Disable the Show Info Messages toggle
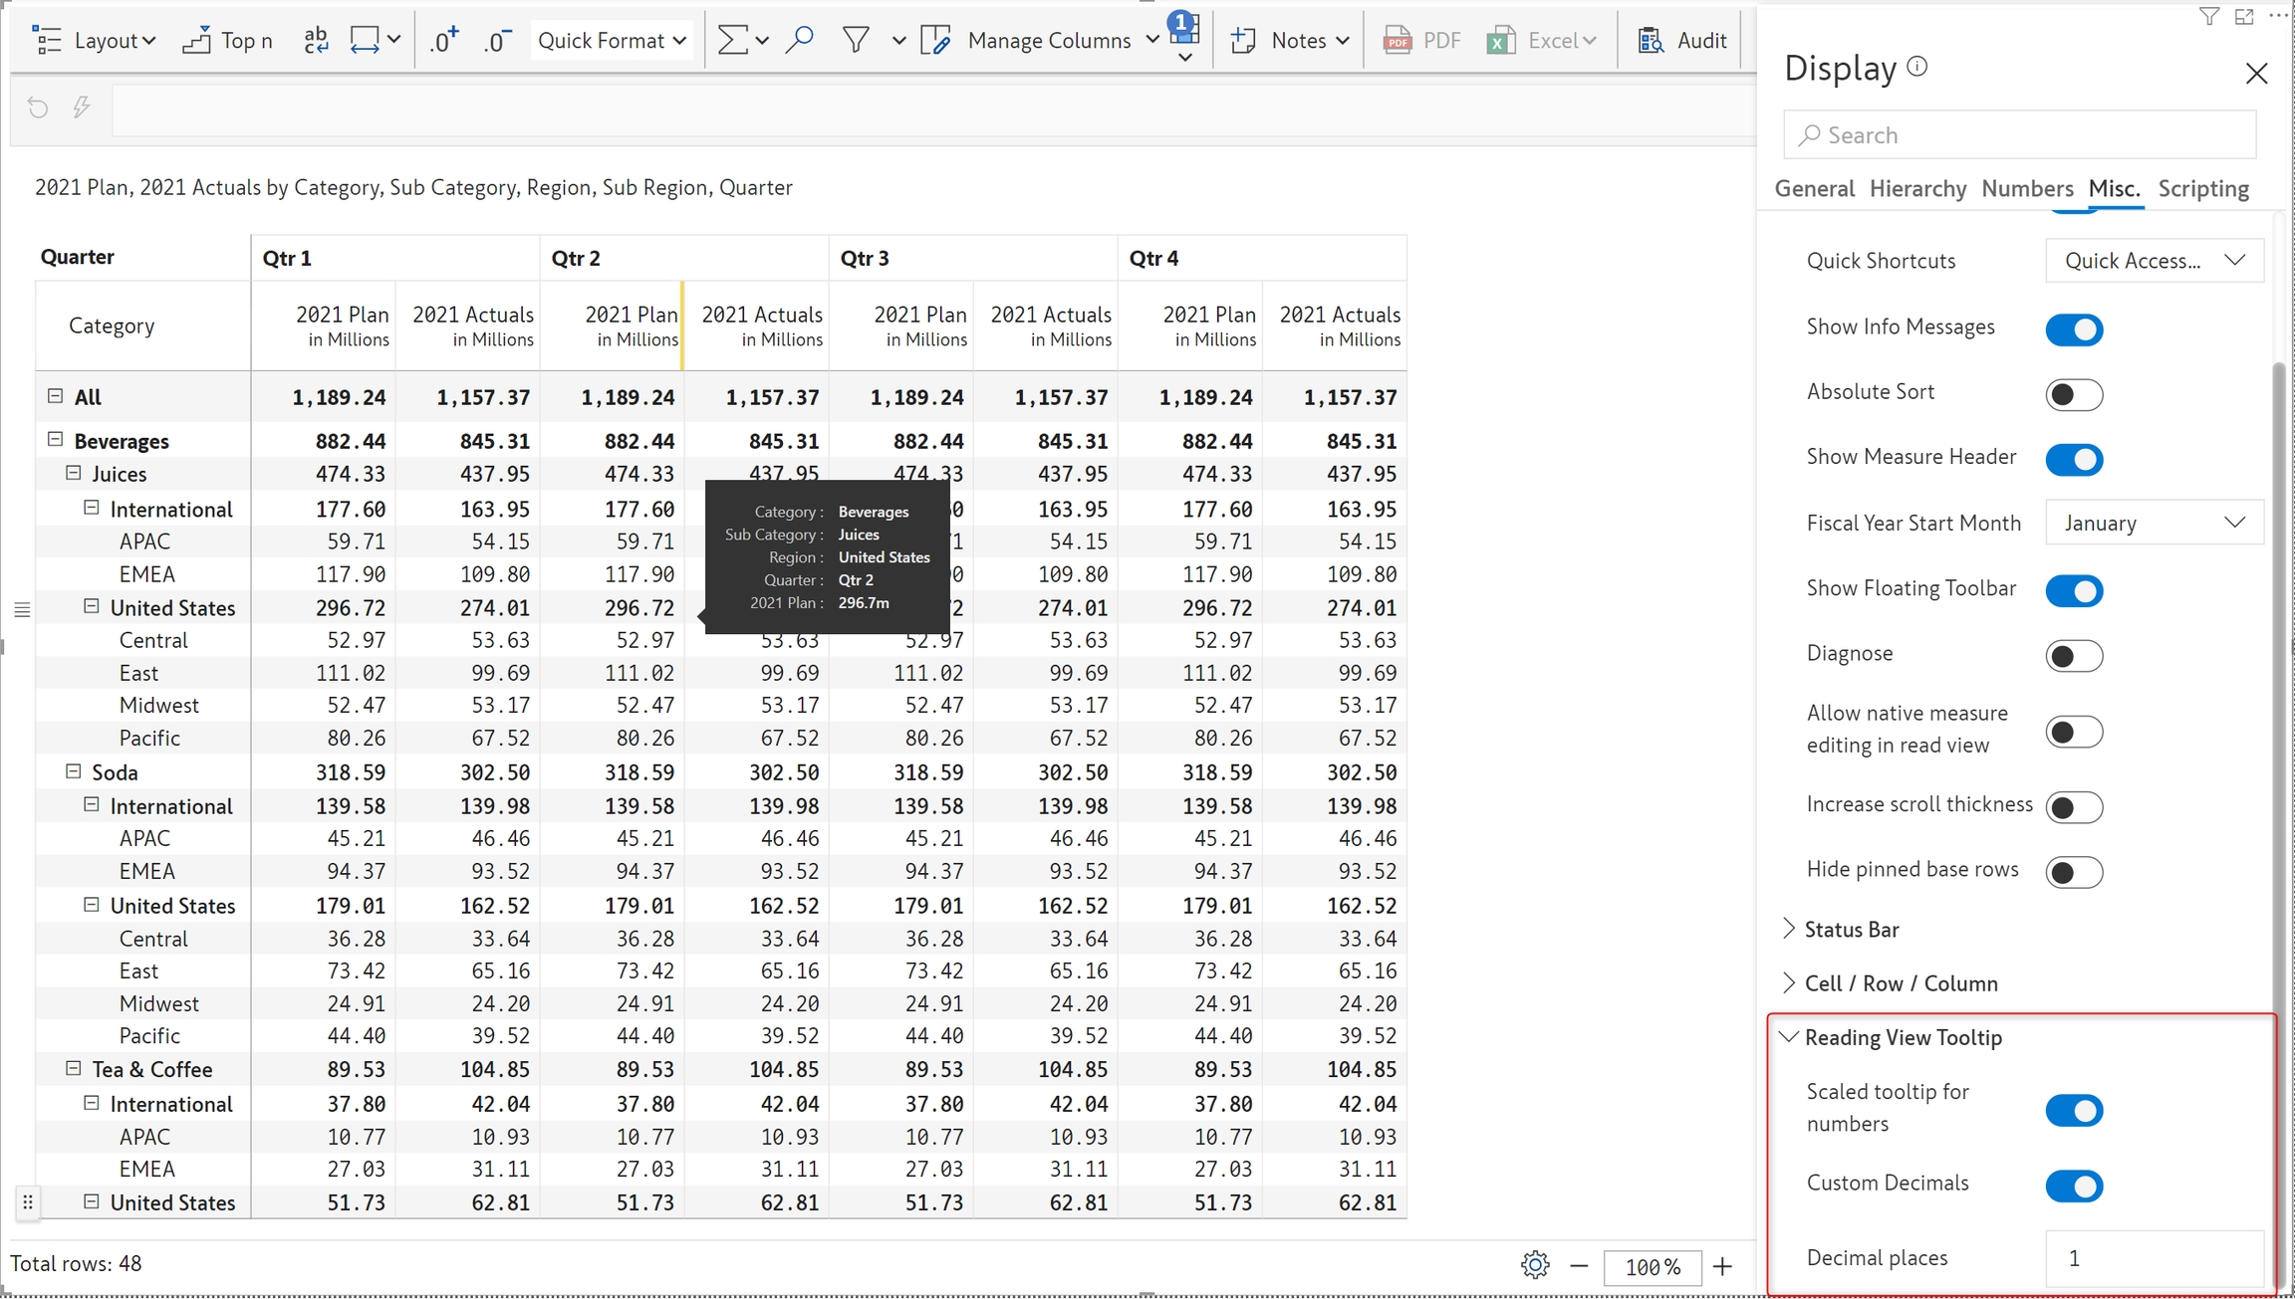2295x1299 pixels. click(2074, 329)
